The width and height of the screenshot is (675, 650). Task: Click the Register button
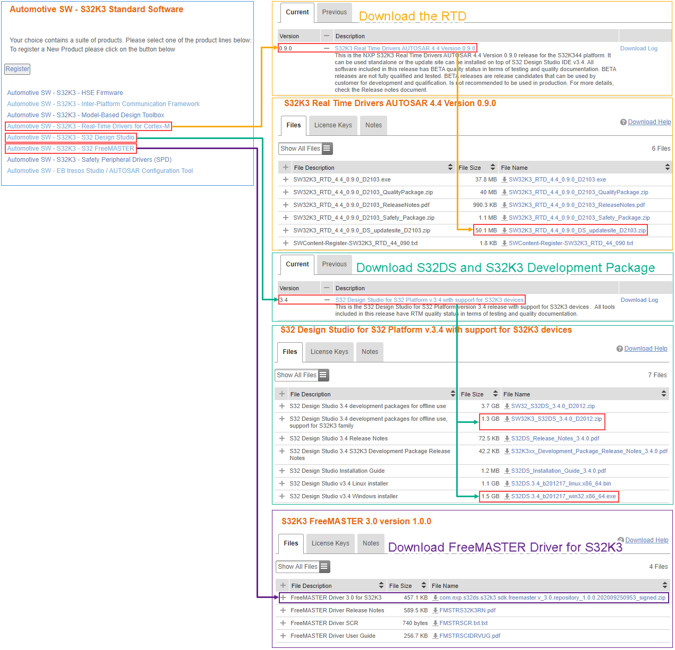[17, 69]
